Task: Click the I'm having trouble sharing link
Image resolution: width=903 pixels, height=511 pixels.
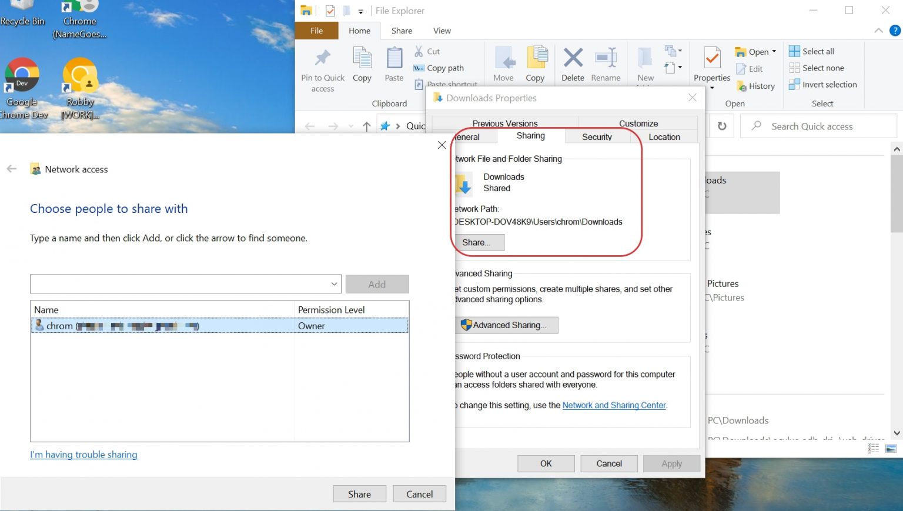Action: [83, 455]
